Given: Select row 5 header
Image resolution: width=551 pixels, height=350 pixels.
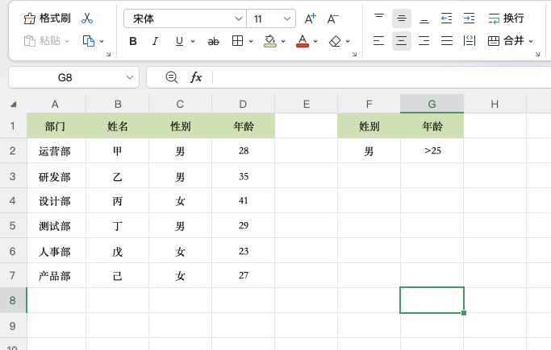Looking at the screenshot, I should click(13, 225).
